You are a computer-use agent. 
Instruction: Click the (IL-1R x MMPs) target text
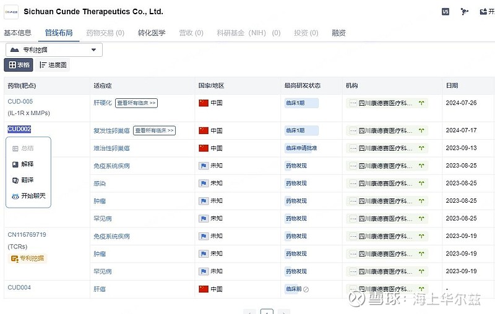tap(28, 113)
